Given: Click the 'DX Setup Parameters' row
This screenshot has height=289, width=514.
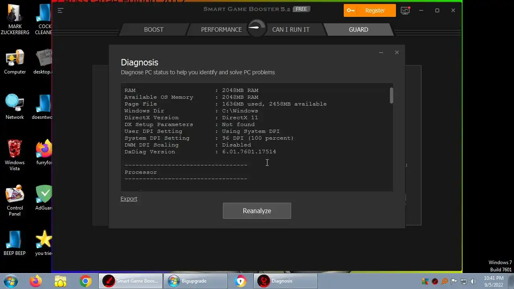Looking at the screenshot, I should (190, 124).
